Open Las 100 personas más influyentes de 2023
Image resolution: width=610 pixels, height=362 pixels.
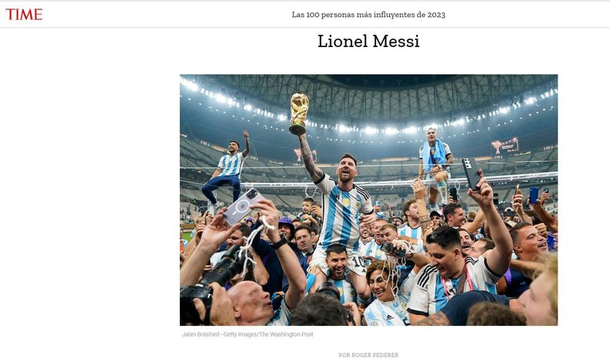click(368, 15)
